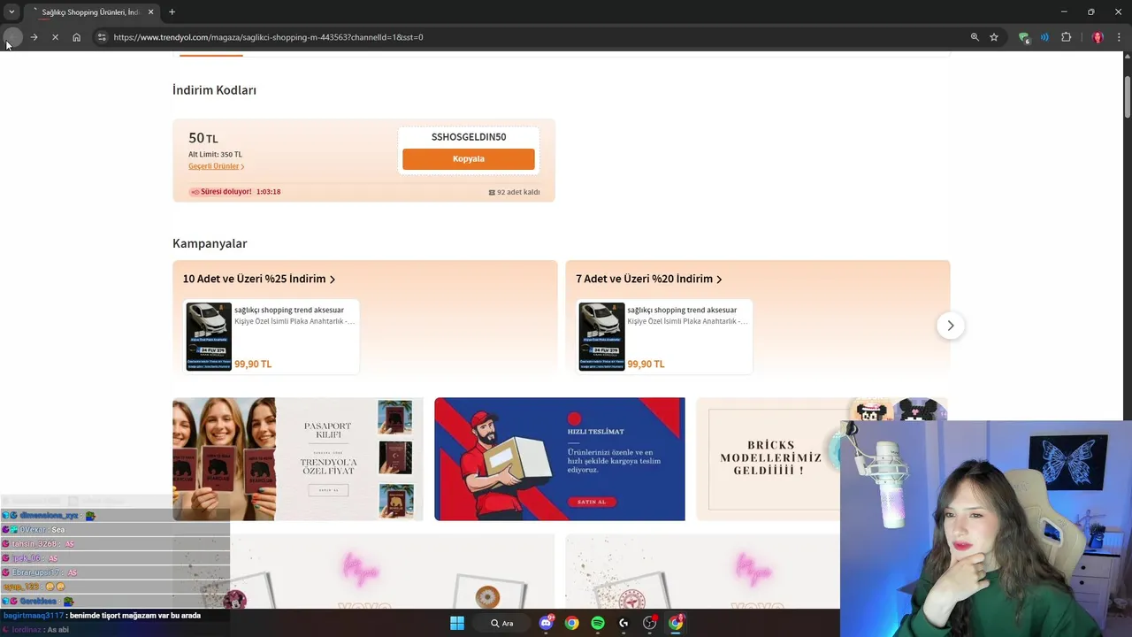This screenshot has width=1132, height=637.
Task: Open the Extensions puzzle icon
Action: 1066,37
